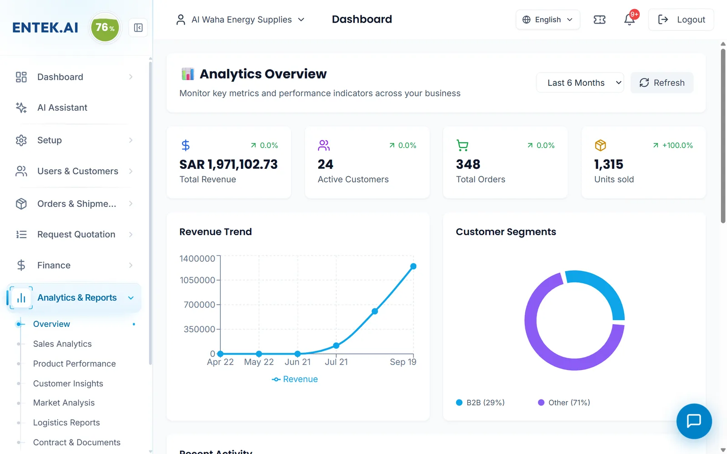Click the Customer Segments heading
This screenshot has width=727, height=454.
506,232
